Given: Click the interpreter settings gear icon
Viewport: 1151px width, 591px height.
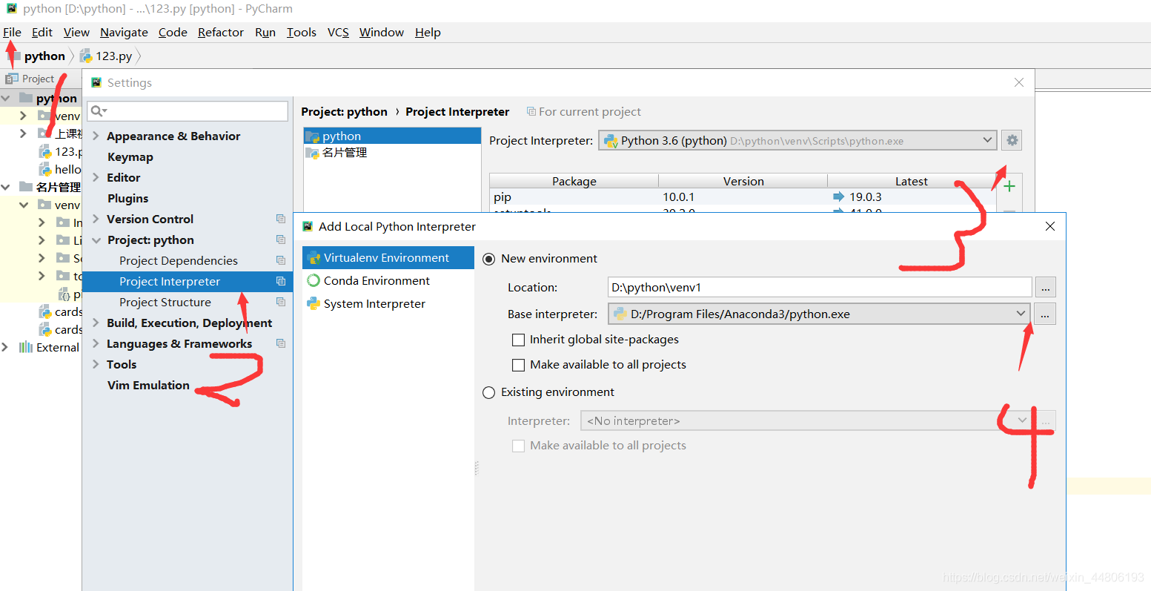Looking at the screenshot, I should pyautogui.click(x=1012, y=140).
